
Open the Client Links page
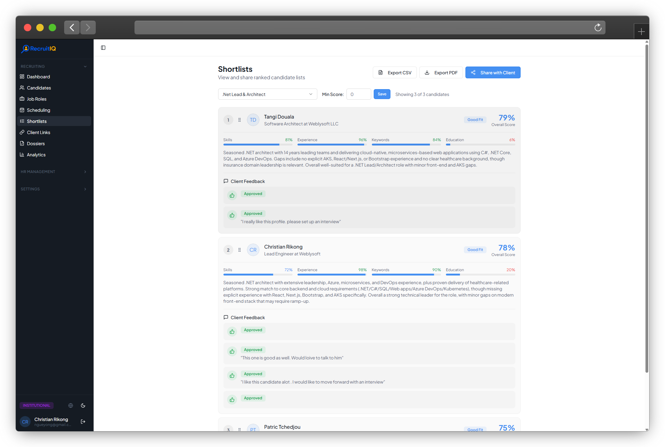click(38, 132)
